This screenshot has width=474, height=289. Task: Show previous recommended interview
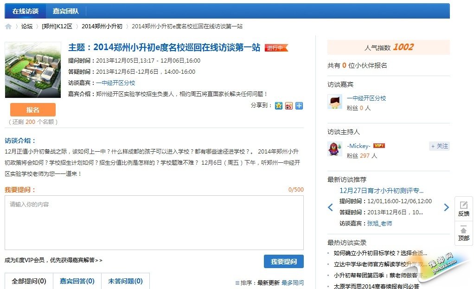[331, 207]
